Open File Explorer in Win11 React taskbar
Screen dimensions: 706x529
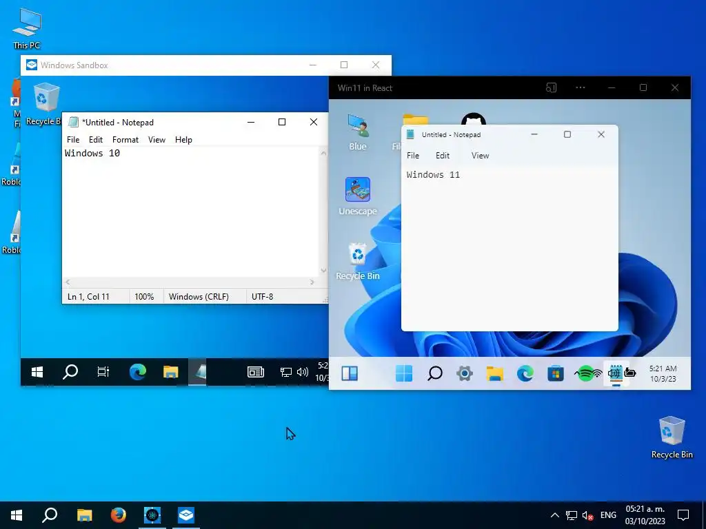(x=494, y=373)
